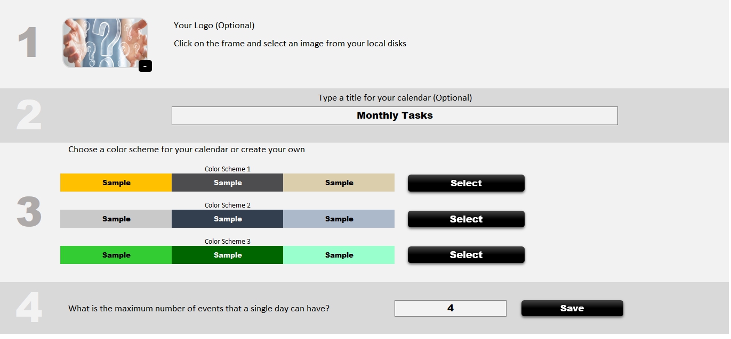Click the dark gray Sample swatch in Color Scheme 1
The width and height of the screenshot is (731, 339).
pos(227,183)
